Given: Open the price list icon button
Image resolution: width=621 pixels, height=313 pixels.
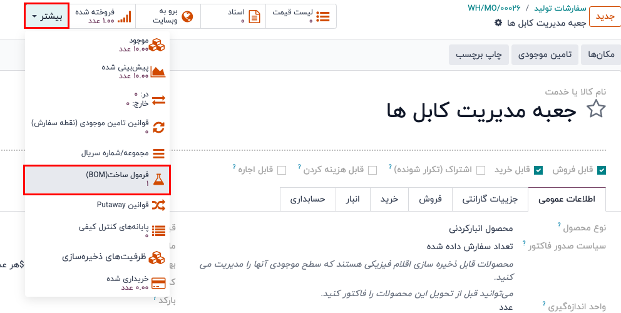Looking at the screenshot, I should (323, 17).
